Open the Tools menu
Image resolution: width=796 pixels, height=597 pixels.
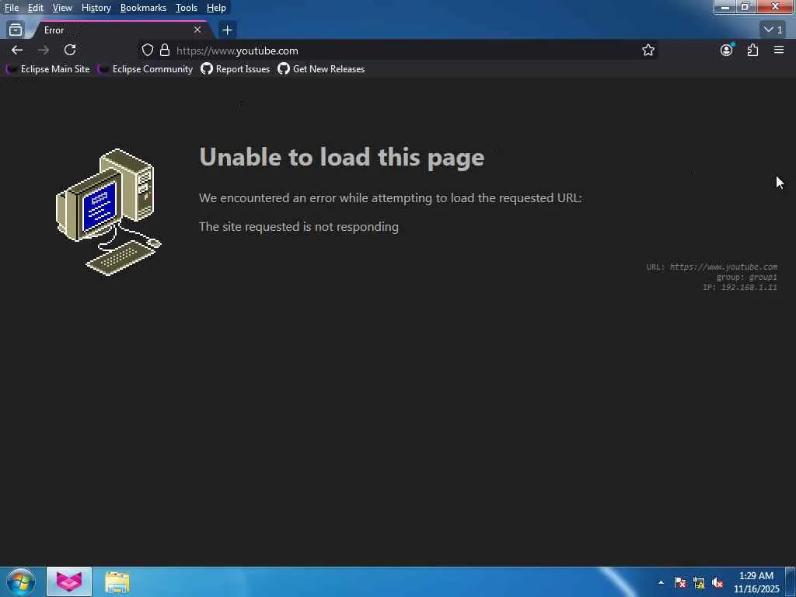pyautogui.click(x=187, y=8)
